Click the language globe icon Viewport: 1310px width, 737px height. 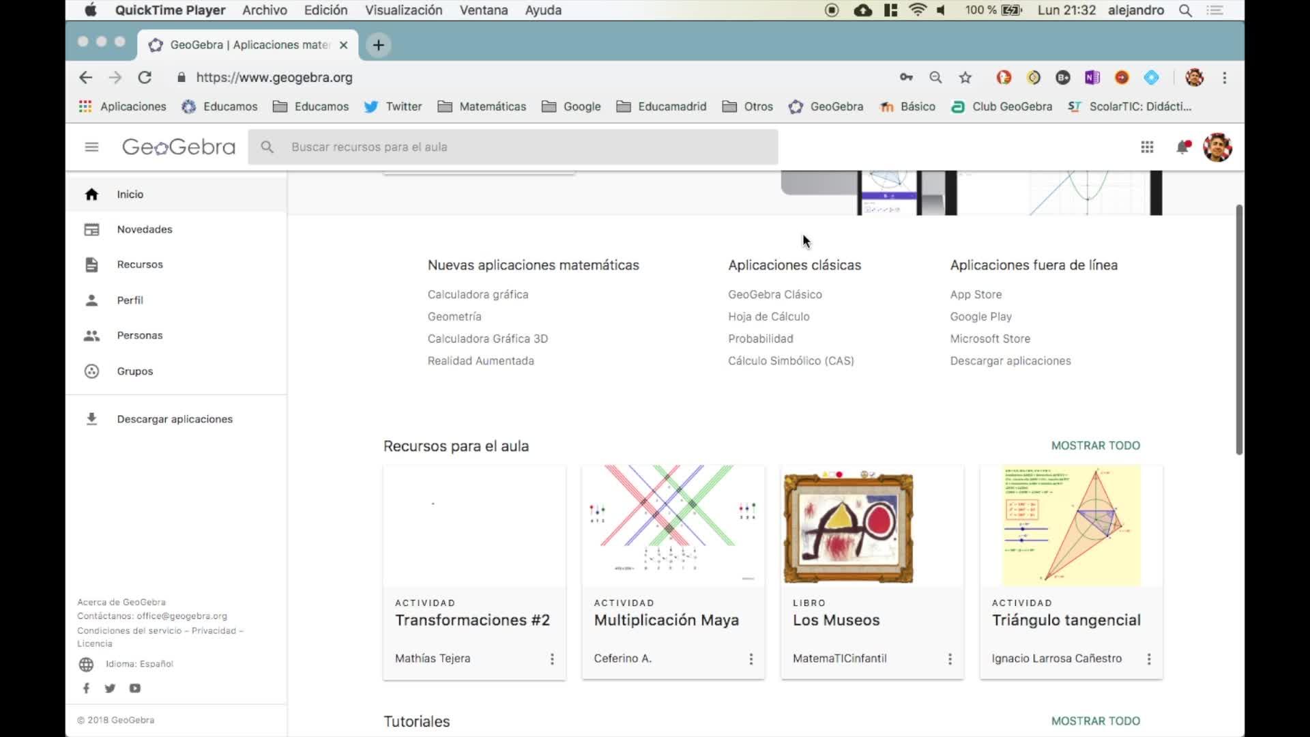coord(86,664)
